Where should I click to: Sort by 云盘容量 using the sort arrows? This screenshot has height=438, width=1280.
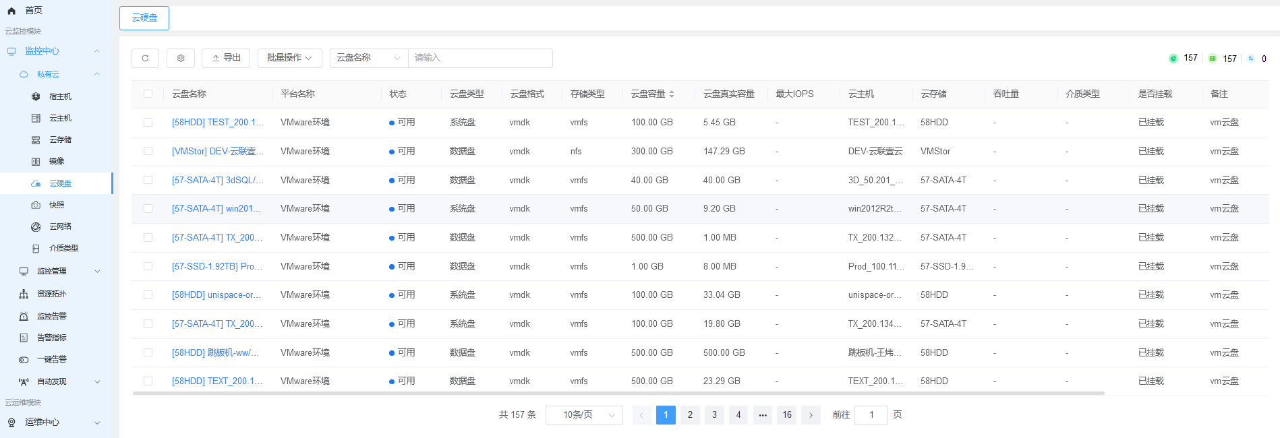672,94
